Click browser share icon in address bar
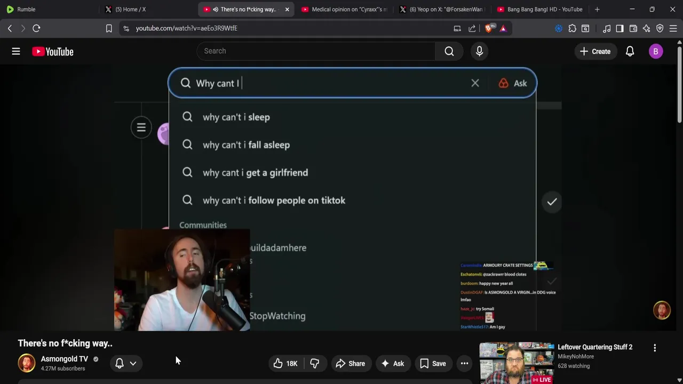683x384 pixels. [472, 28]
